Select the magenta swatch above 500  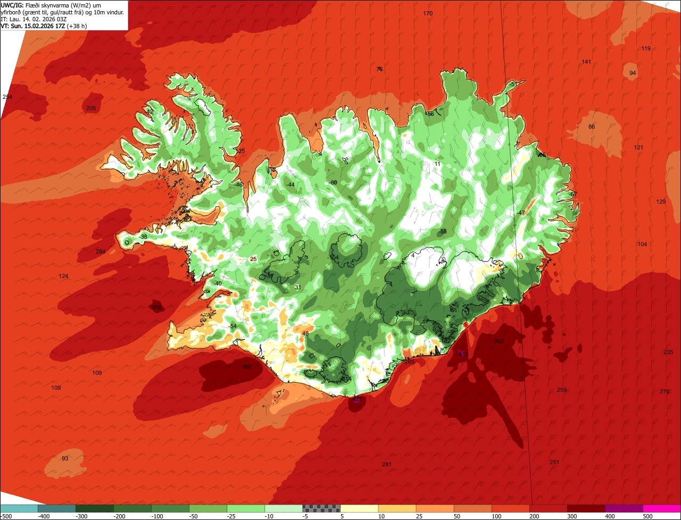[x=661, y=508]
